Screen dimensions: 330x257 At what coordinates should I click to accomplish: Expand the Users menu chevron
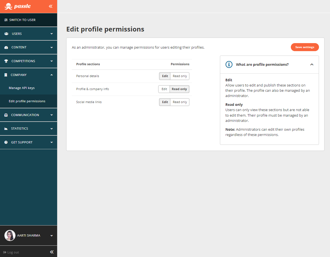52,34
